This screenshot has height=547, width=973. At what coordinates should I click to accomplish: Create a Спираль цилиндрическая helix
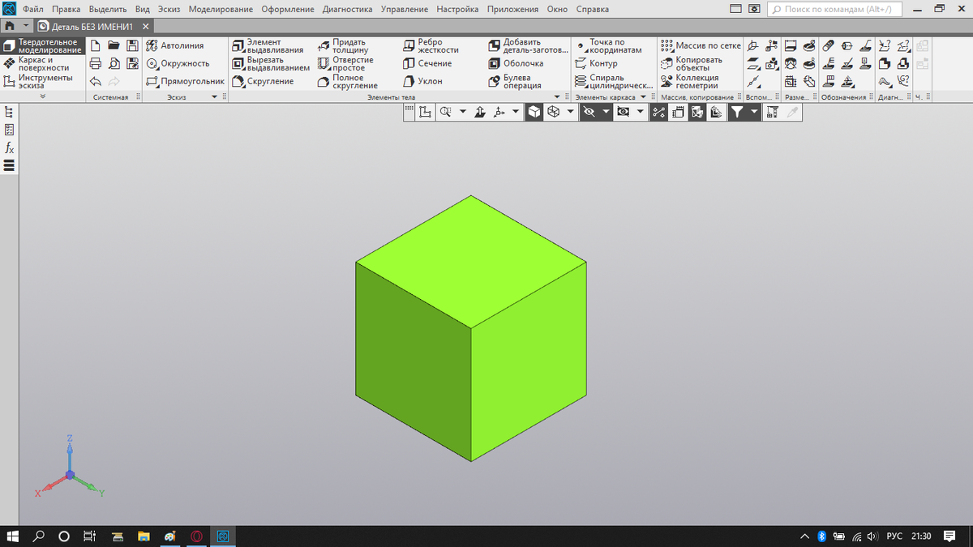[x=614, y=81]
